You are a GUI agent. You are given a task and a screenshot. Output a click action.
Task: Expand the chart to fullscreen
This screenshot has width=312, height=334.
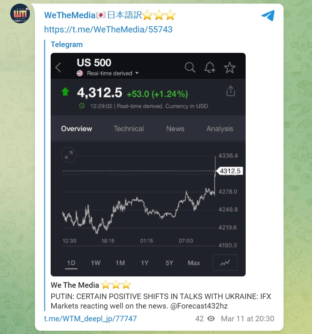tap(69, 155)
